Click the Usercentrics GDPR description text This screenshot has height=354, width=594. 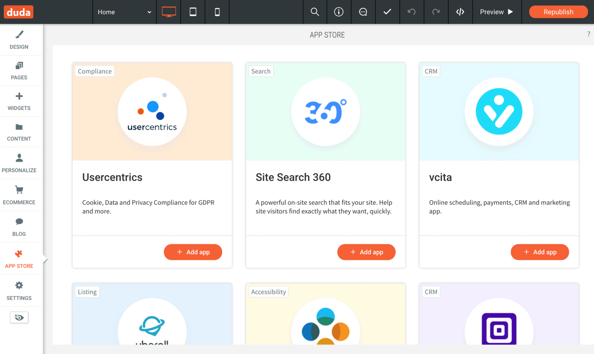pyautogui.click(x=148, y=207)
